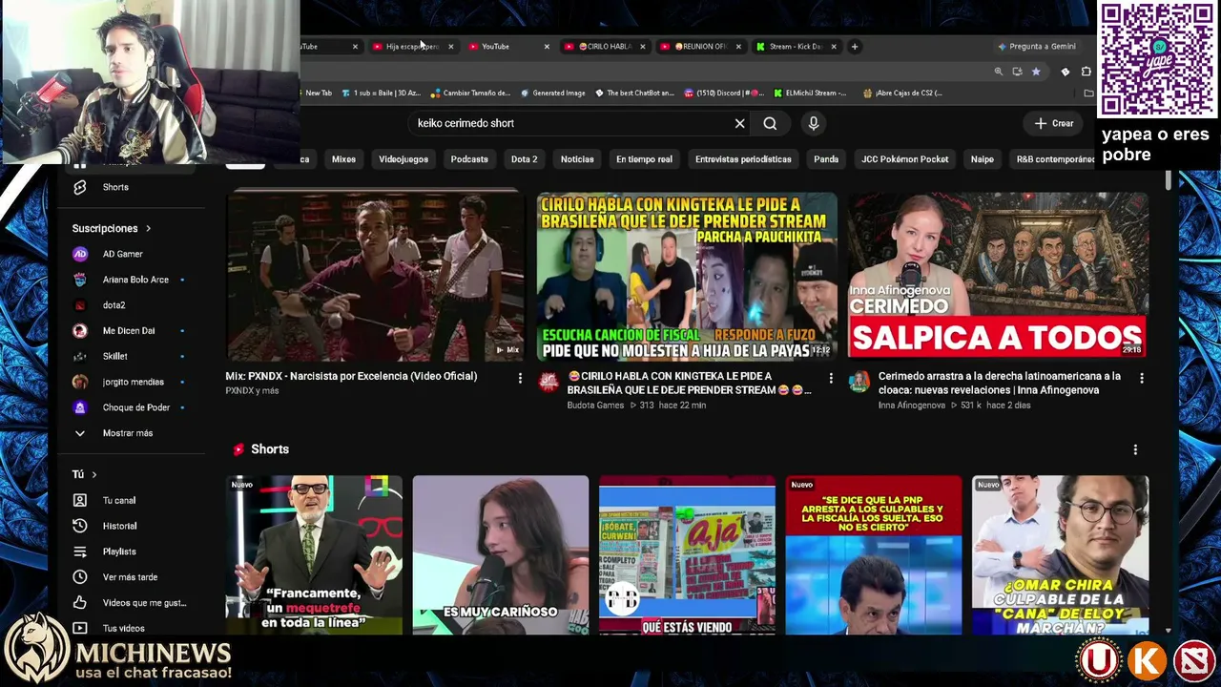Select the Videojuegos filter chip
The width and height of the screenshot is (1221, 687).
pos(404,159)
